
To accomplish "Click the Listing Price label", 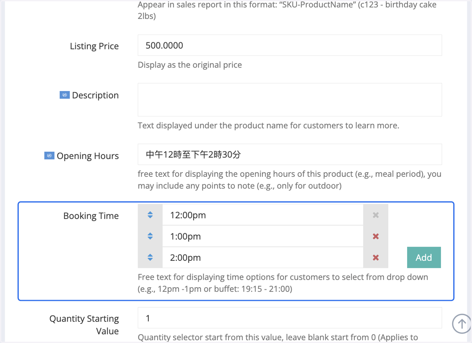I will click(94, 46).
